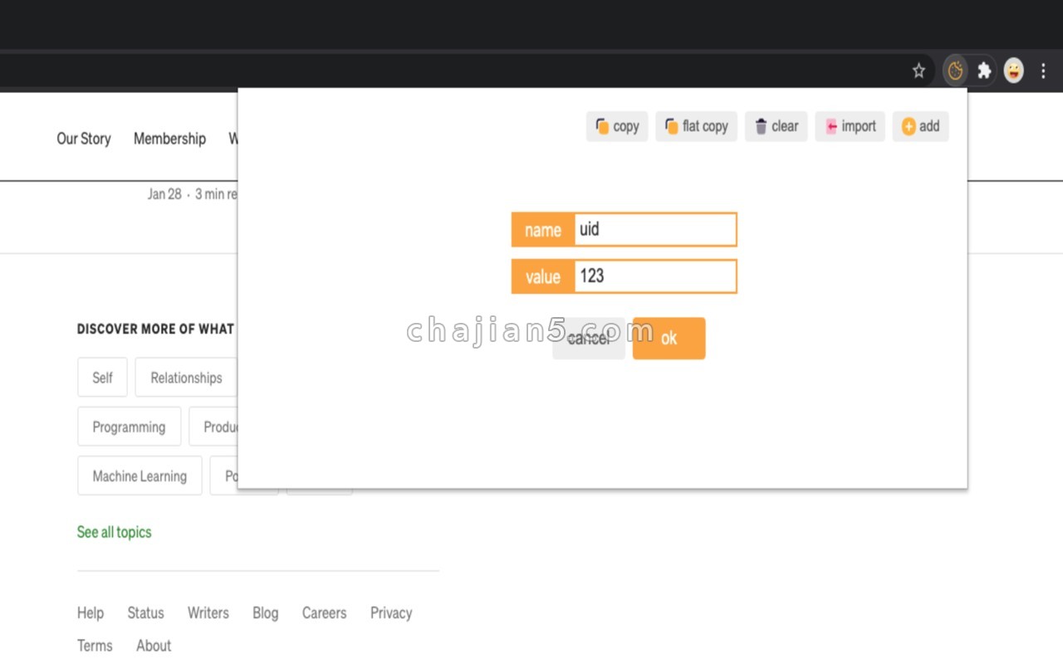1063x664 pixels.
Task: Open See all topics link
Action: (x=115, y=532)
